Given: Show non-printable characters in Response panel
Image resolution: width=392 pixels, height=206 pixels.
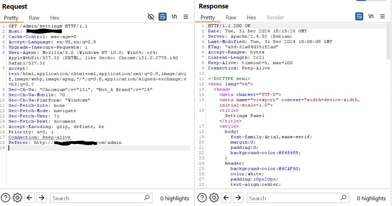Looking at the screenshot, I should click(371, 17).
